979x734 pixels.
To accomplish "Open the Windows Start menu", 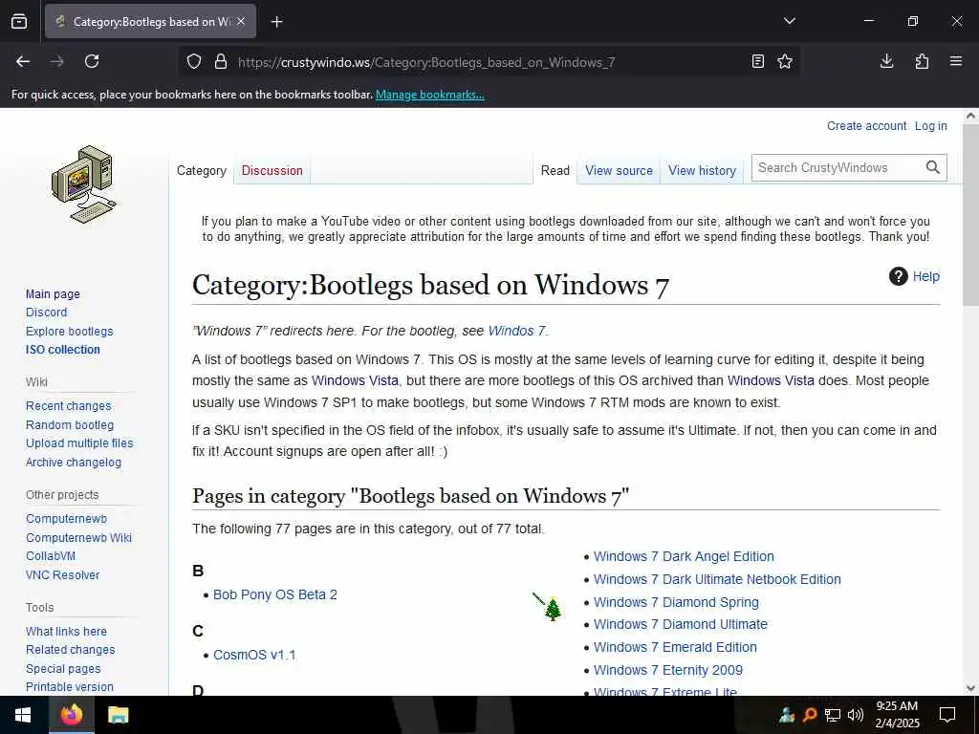I will point(23,715).
